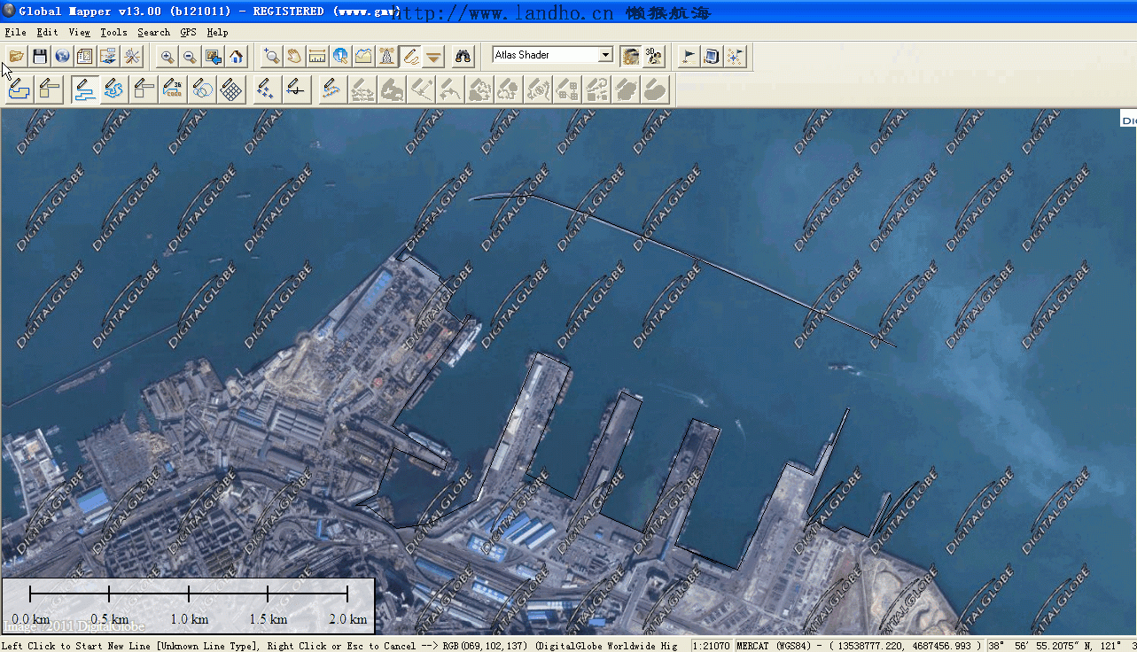The width and height of the screenshot is (1137, 652).
Task: Click the GPS flag waypoint icon
Action: 689,57
